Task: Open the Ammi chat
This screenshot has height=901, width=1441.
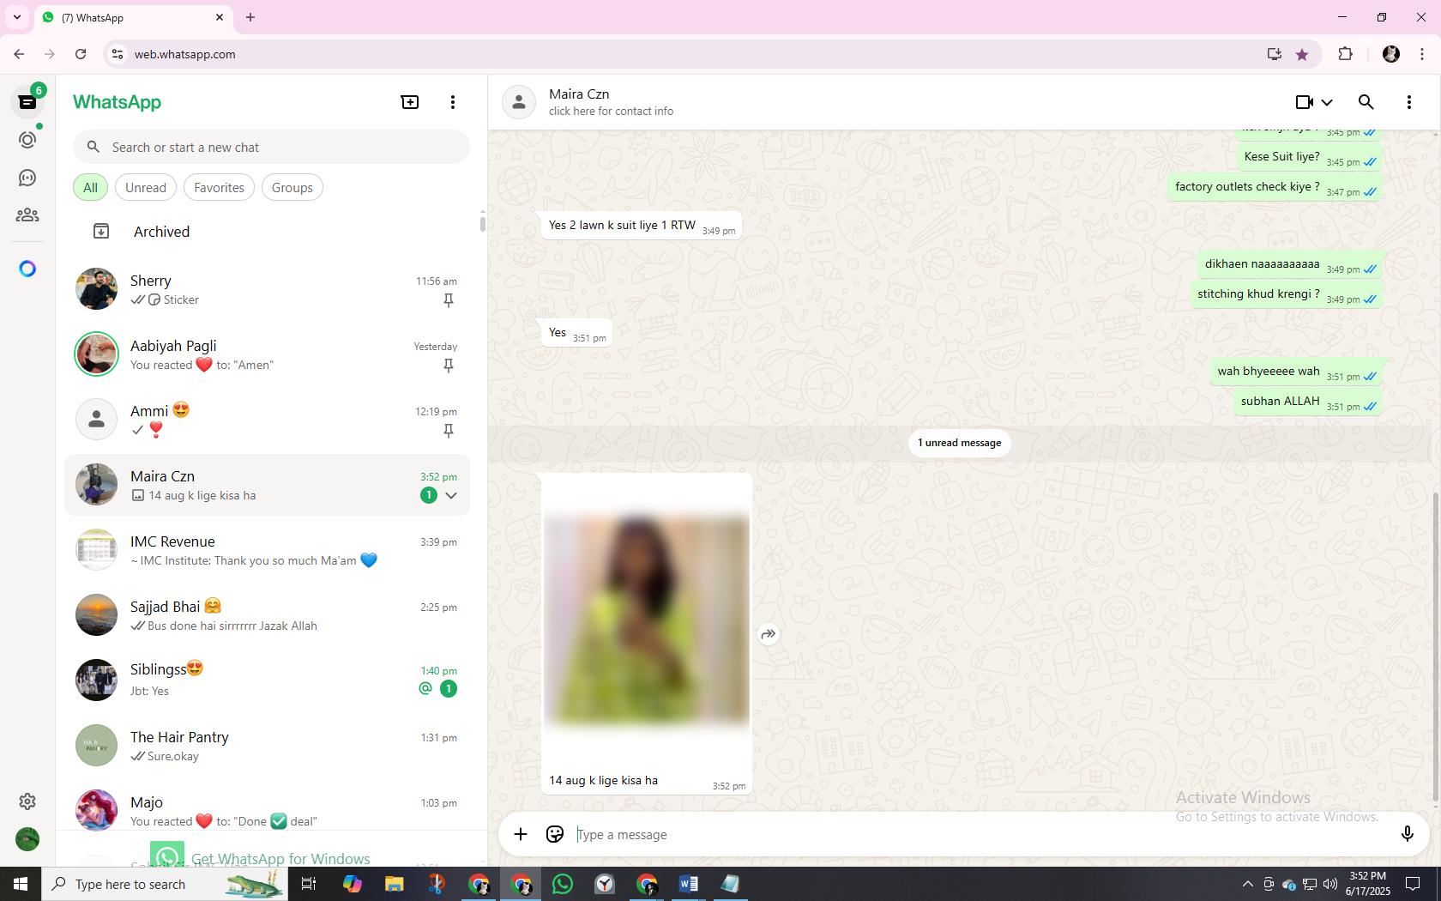Action: click(x=268, y=420)
